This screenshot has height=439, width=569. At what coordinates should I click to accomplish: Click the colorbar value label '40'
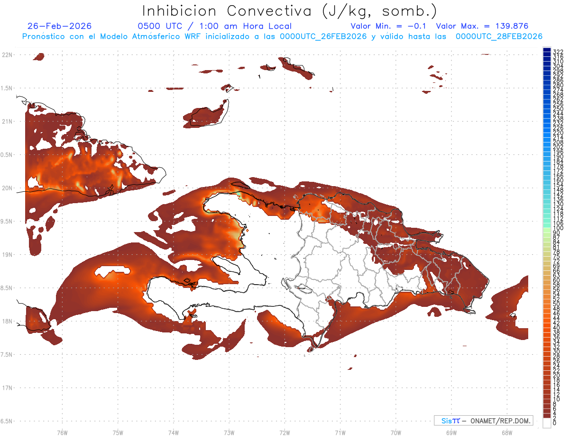[x=557, y=328]
